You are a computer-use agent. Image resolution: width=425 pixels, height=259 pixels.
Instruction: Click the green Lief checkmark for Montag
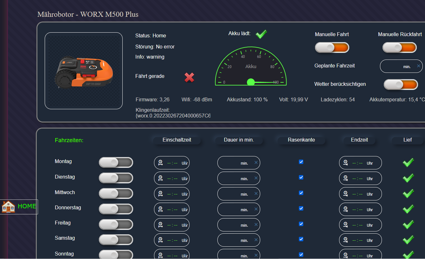tap(408, 162)
